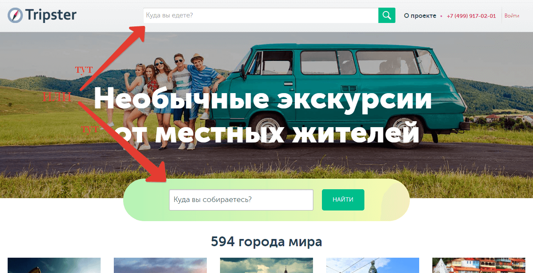Open the first city thumbnail on the left
The height and width of the screenshot is (273, 533).
tap(54, 265)
